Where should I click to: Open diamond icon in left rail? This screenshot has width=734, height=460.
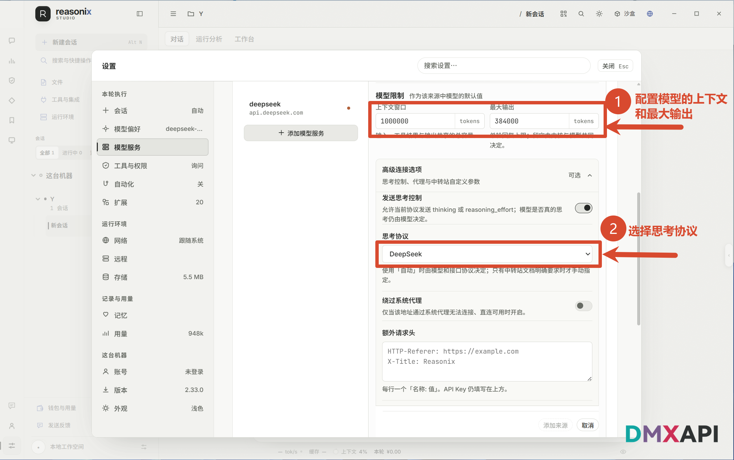(12, 101)
